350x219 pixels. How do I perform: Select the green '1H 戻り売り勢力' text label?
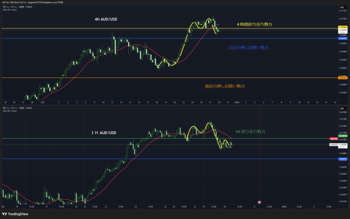tap(250, 131)
